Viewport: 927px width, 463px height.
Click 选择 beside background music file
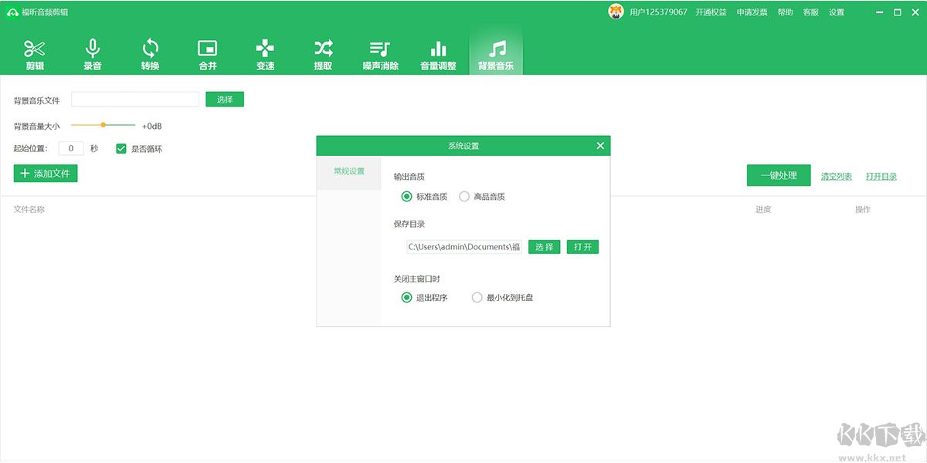(225, 100)
